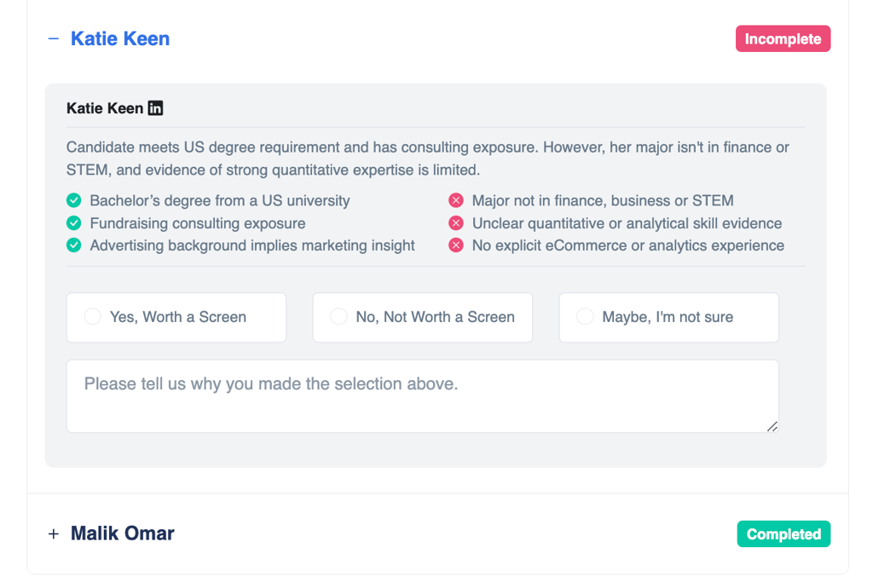Image resolution: width=873 pixels, height=582 pixels.
Task: Click red X beside No explicit eCommerce
Action: 456,245
